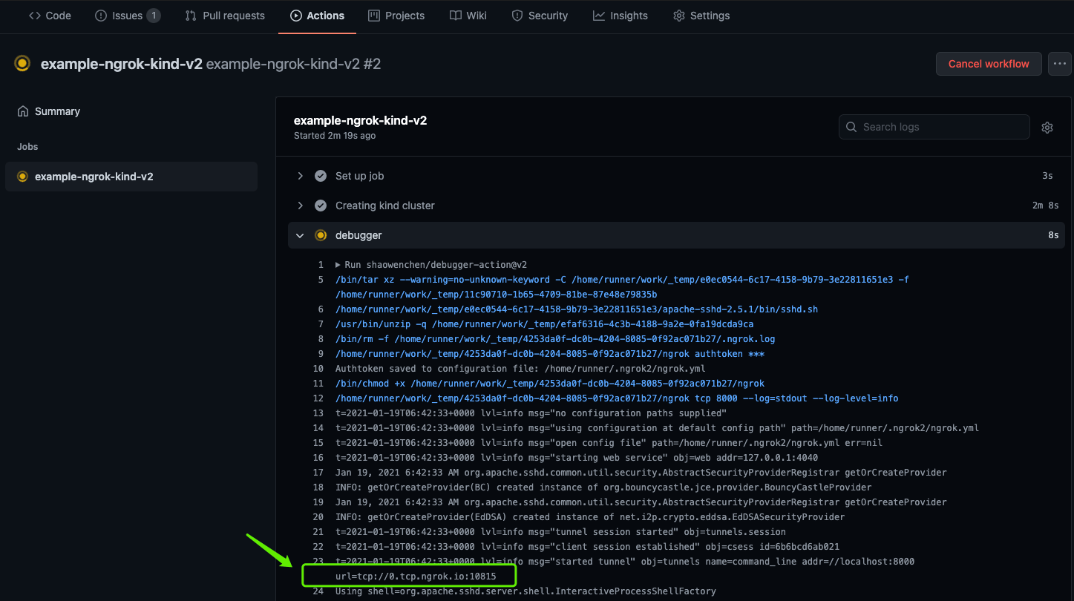
Task: Click the Settings tab gear icon
Action: [678, 16]
